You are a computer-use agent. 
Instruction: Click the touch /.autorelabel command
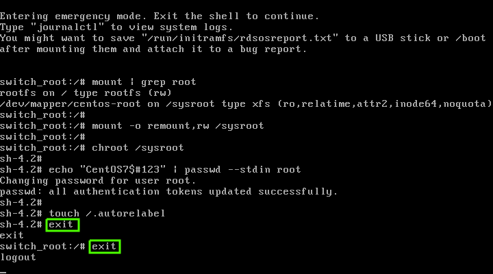(x=107, y=214)
